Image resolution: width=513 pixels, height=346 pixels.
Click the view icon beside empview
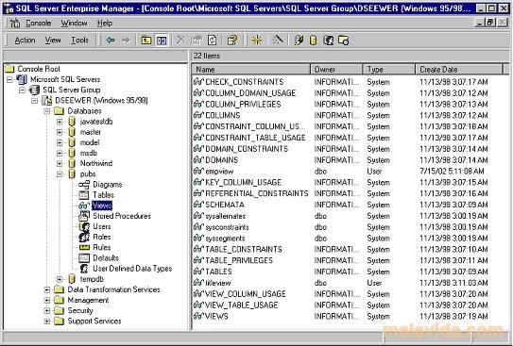(x=198, y=171)
